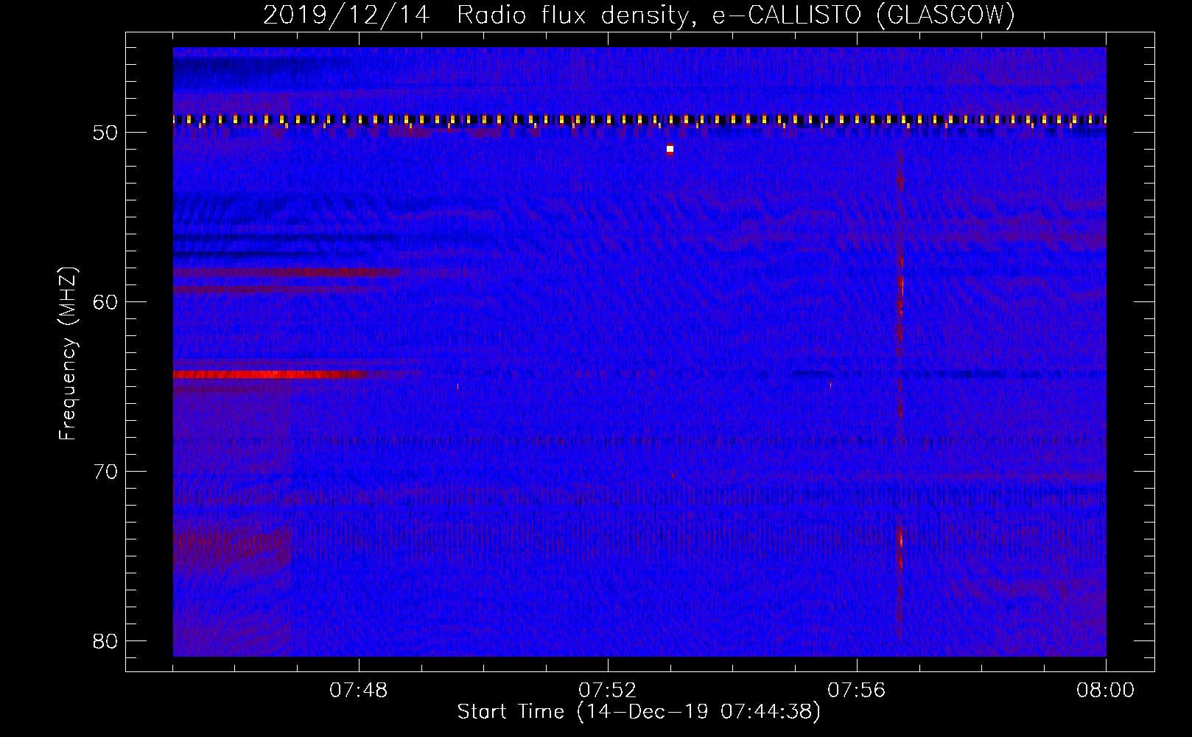Click the 07:52 time tick label
The width and height of the screenshot is (1192, 737).
(608, 691)
